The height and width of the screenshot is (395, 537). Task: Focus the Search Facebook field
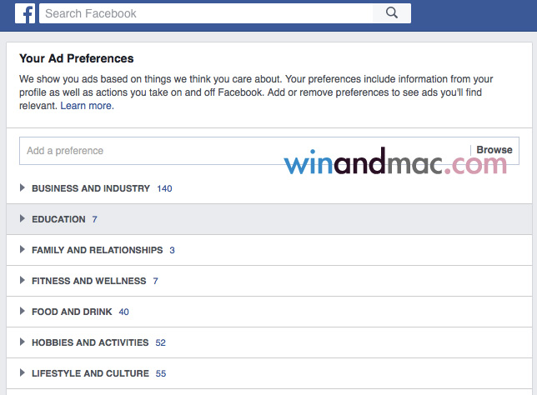pos(206,13)
